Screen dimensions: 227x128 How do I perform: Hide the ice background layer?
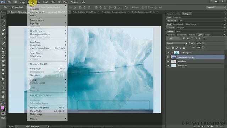(168, 53)
